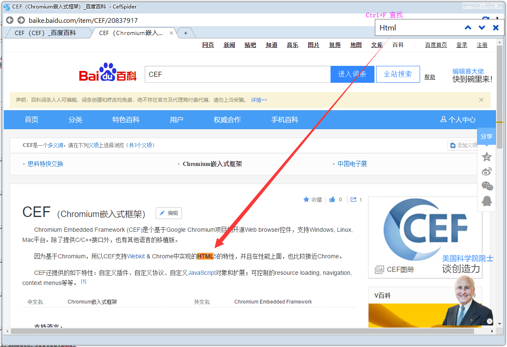Close the Chromium嵌入 tab
507x347 pixels.
point(171,33)
